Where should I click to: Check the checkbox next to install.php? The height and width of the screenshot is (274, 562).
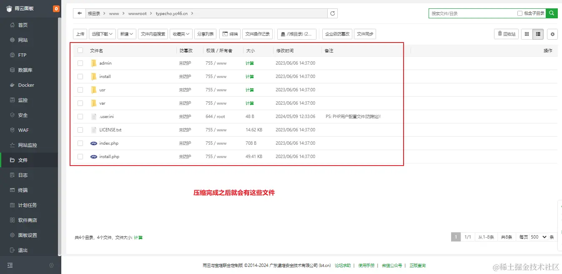click(80, 156)
